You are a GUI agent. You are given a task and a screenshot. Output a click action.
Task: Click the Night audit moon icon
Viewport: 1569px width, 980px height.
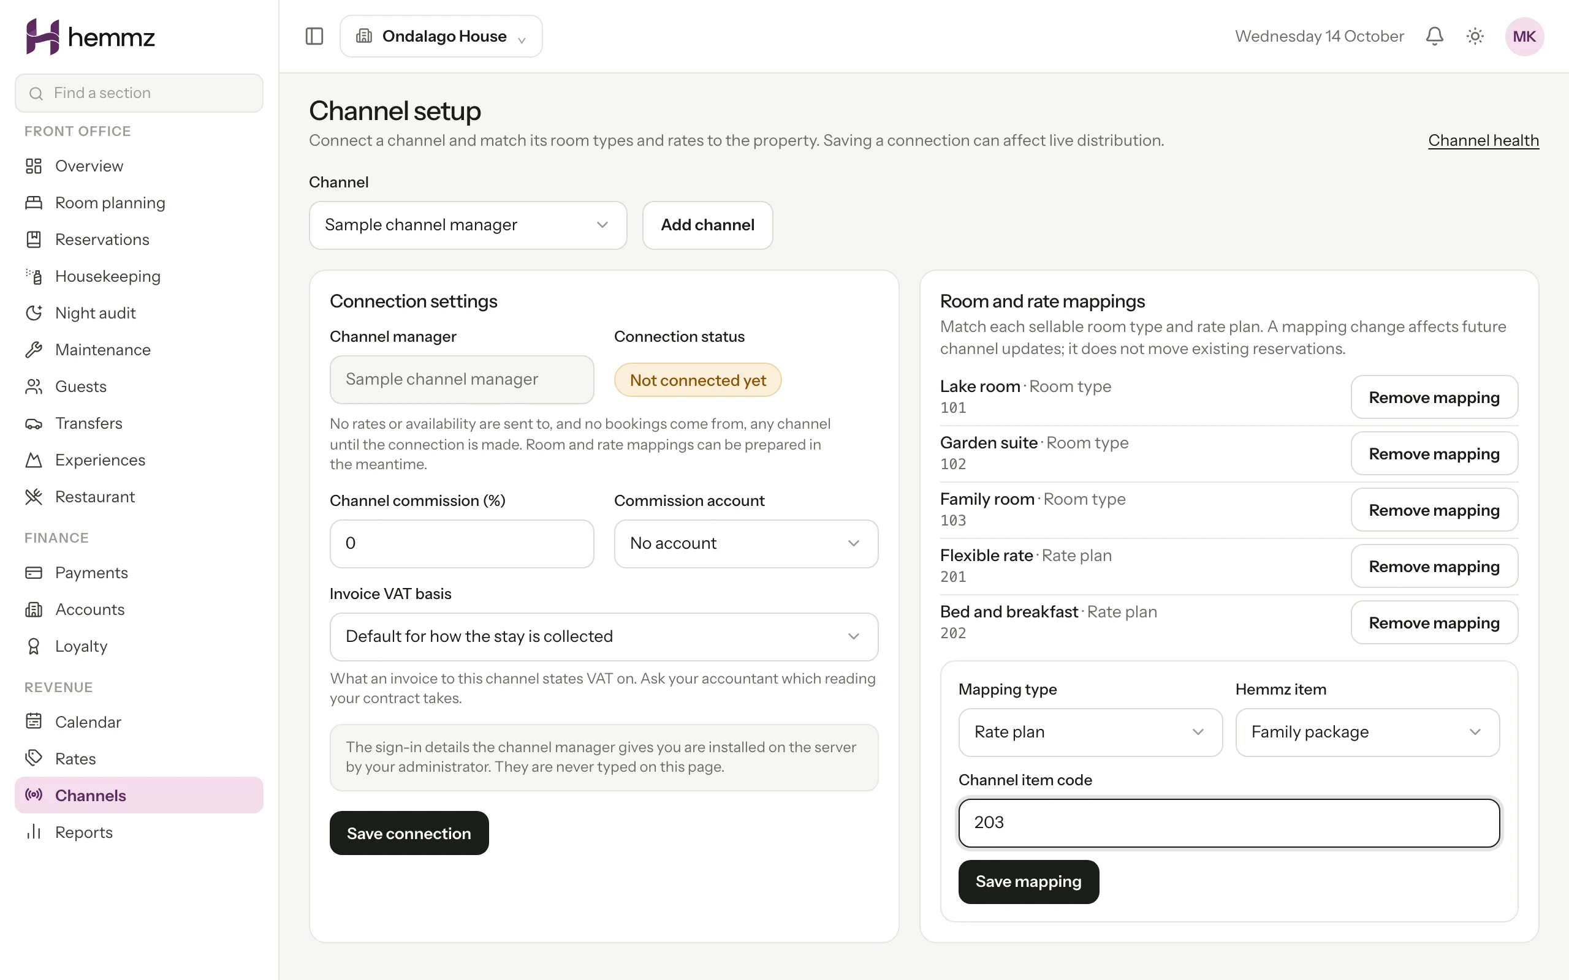point(34,313)
